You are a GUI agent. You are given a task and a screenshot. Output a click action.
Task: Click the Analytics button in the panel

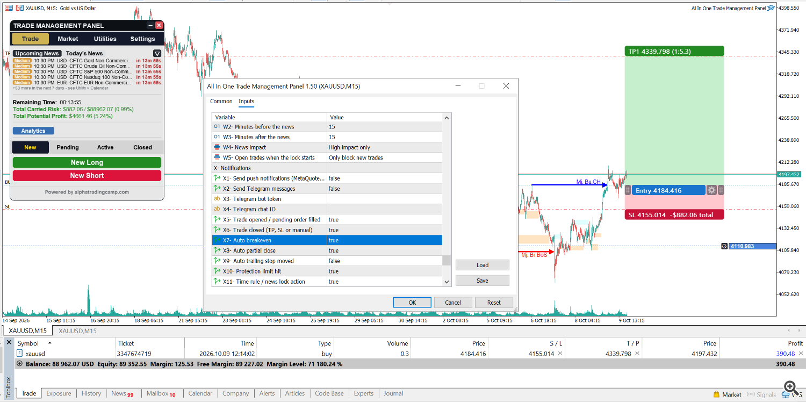coord(33,131)
